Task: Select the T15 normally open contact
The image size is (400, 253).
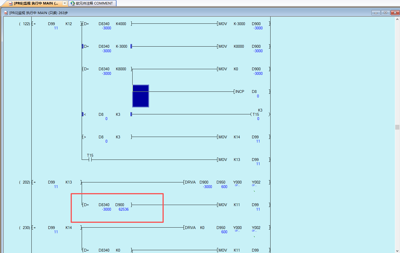Action: point(90,160)
